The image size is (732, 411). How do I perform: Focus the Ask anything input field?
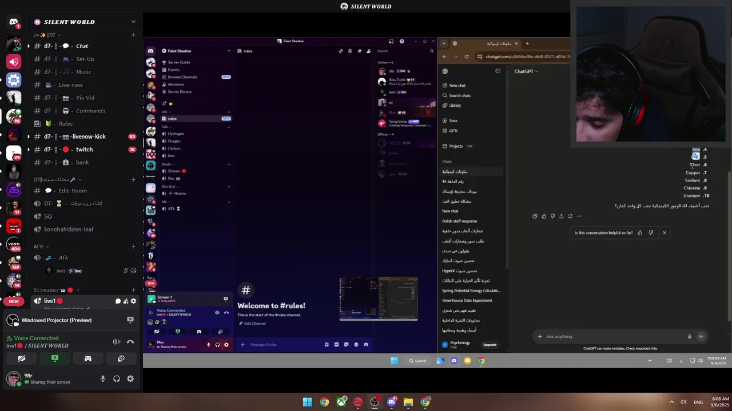pos(615,336)
